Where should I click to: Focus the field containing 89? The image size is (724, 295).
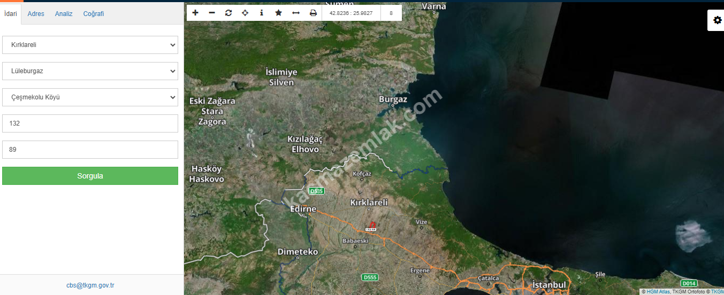click(90, 150)
